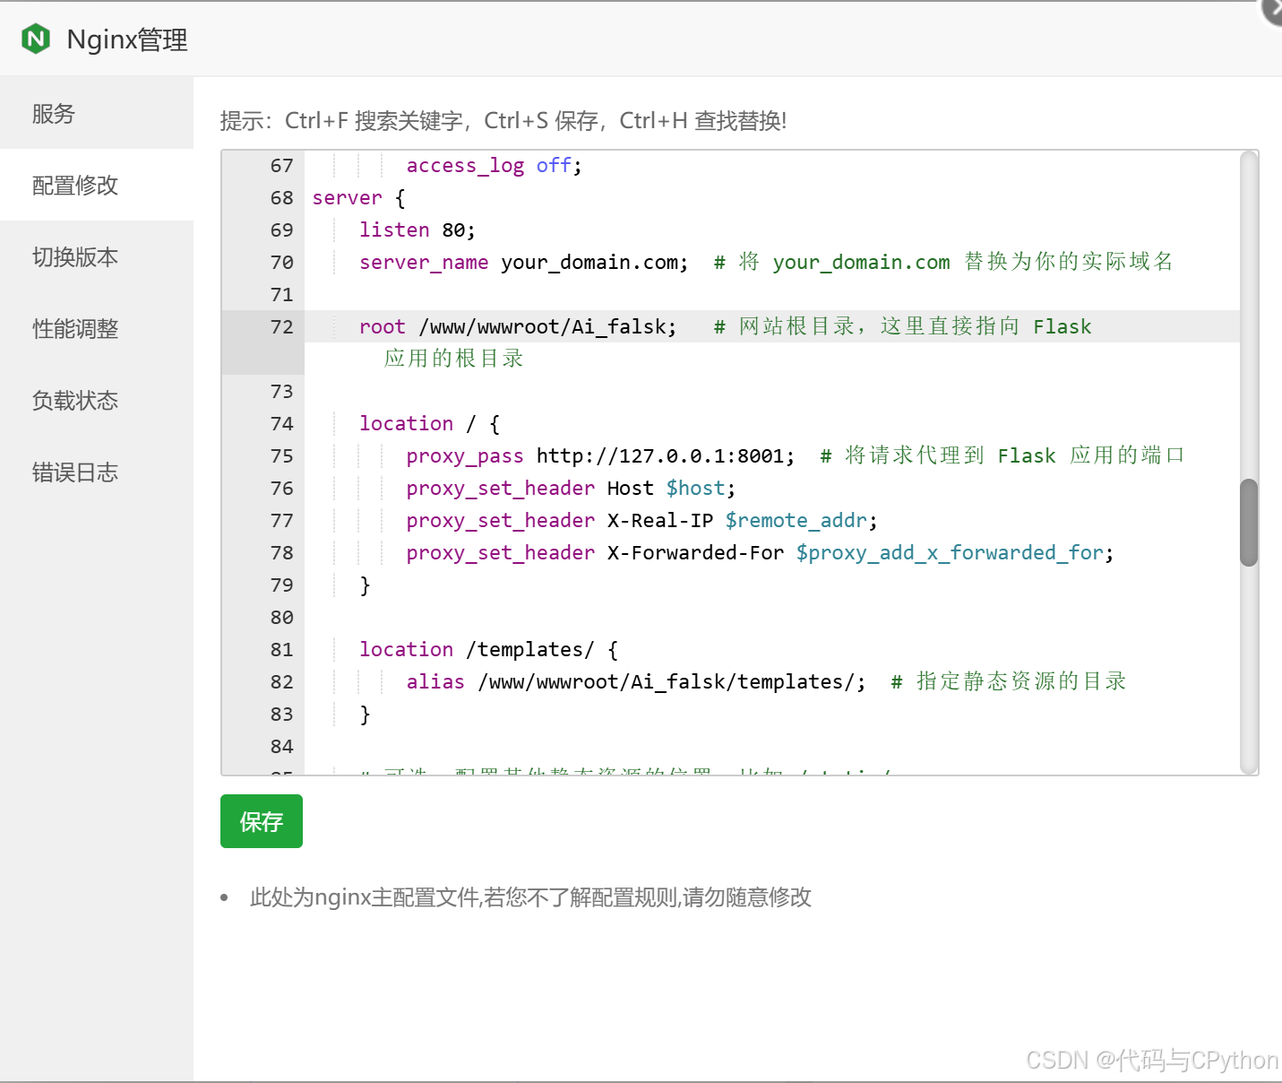Click the wrapped comment '应用的根目录'
The width and height of the screenshot is (1282, 1083).
click(454, 359)
